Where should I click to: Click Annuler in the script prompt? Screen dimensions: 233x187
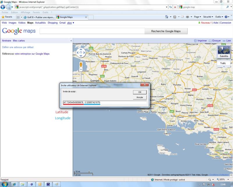click(x=140, y=97)
